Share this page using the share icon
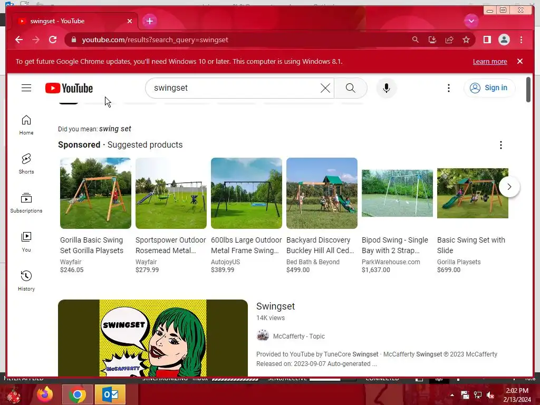 [x=449, y=40]
